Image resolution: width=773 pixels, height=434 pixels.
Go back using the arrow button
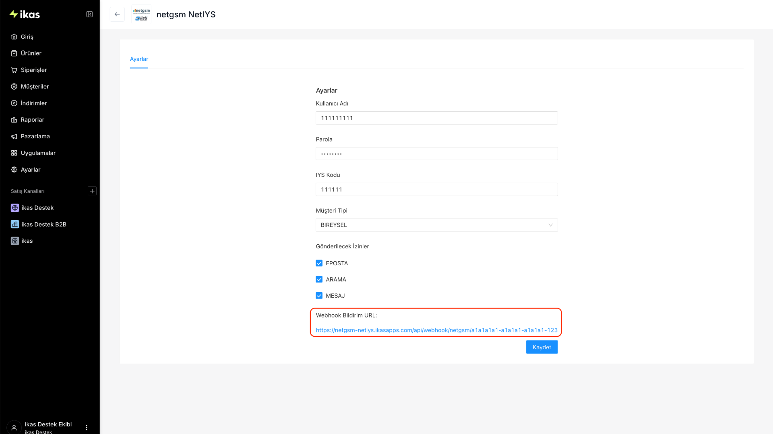[117, 14]
